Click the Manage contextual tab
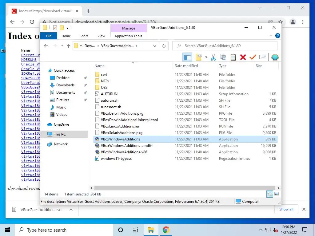This screenshot has height=236, width=315. (x=129, y=28)
